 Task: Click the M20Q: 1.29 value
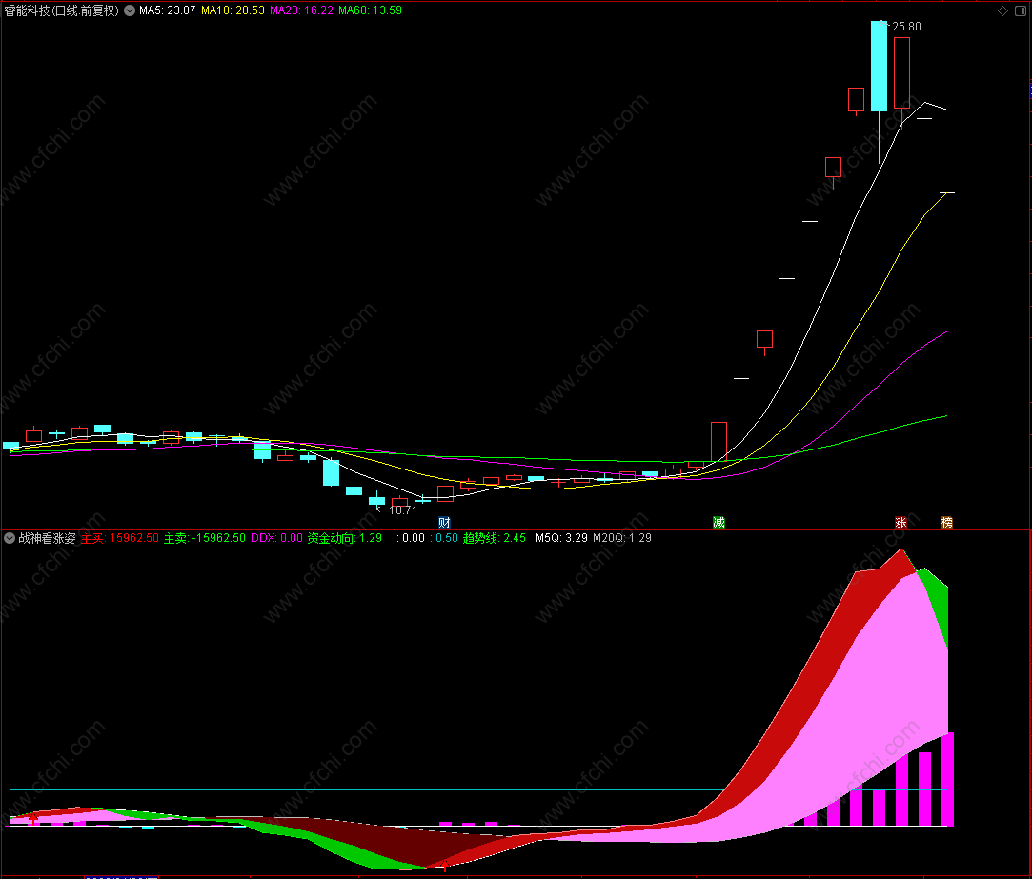(622, 538)
